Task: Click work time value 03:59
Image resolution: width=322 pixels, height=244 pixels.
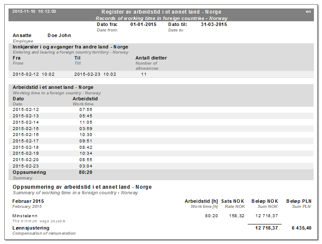Action: pos(86,129)
